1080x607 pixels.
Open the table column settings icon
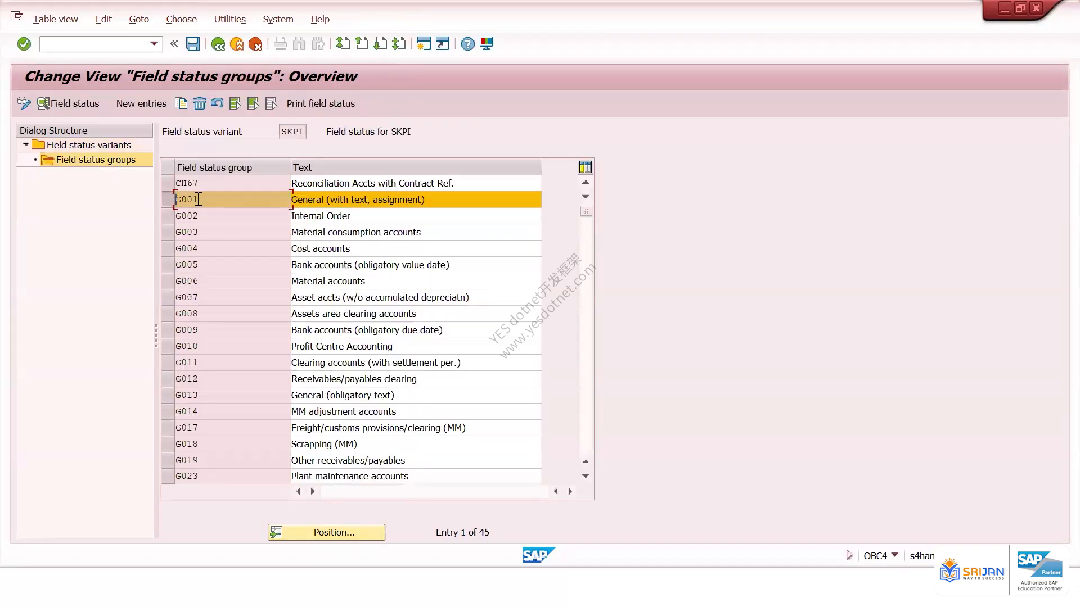click(585, 167)
